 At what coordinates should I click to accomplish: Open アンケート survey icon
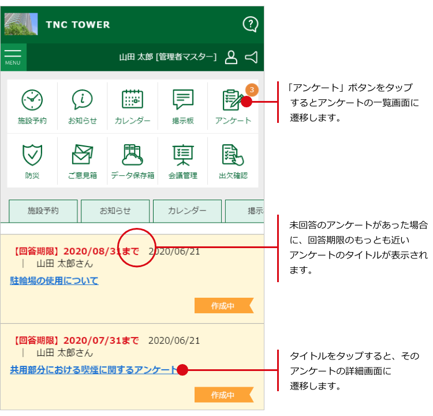[x=233, y=101]
